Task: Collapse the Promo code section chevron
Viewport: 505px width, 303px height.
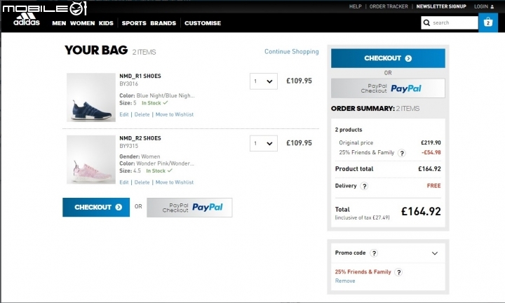Action: 434,253
